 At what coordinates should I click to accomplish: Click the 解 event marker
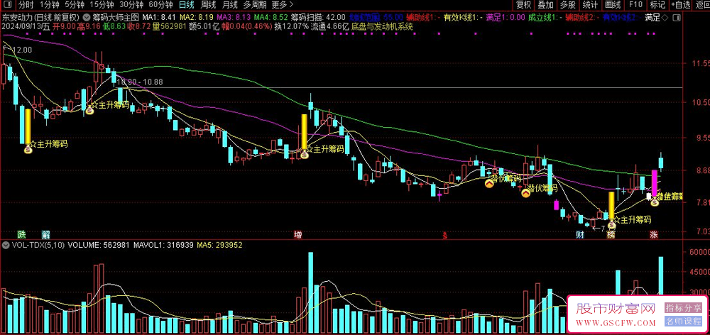point(46,234)
